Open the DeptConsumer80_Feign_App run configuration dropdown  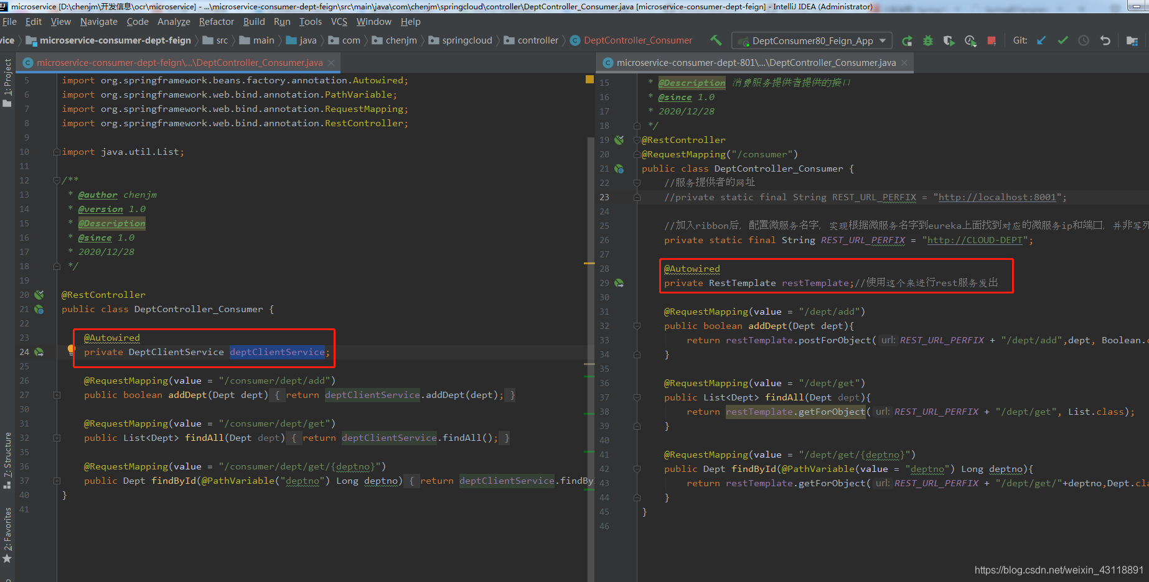(812, 41)
